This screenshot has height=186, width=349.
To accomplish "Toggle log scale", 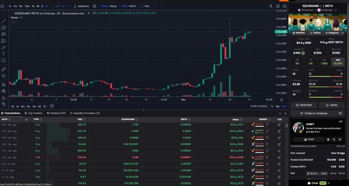I will (277, 106).
